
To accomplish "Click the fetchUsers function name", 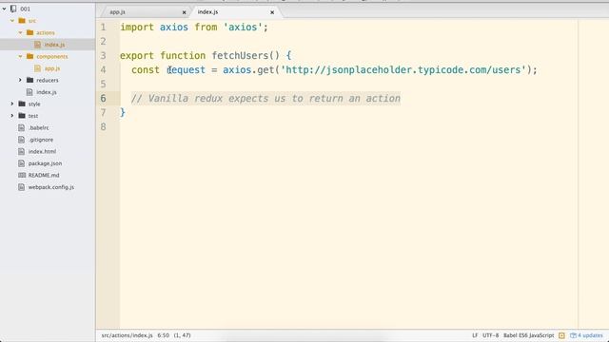I will pyautogui.click(x=240, y=55).
